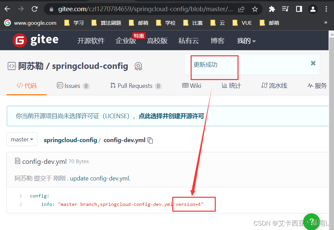This screenshot has width=334, height=230.
Task: Switch to the Issues tab
Action: click(73, 86)
